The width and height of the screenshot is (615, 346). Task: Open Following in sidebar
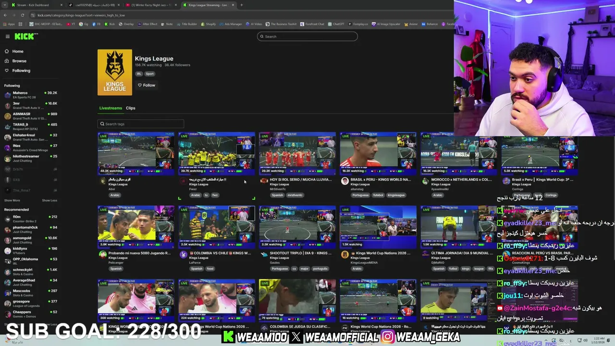(x=21, y=71)
